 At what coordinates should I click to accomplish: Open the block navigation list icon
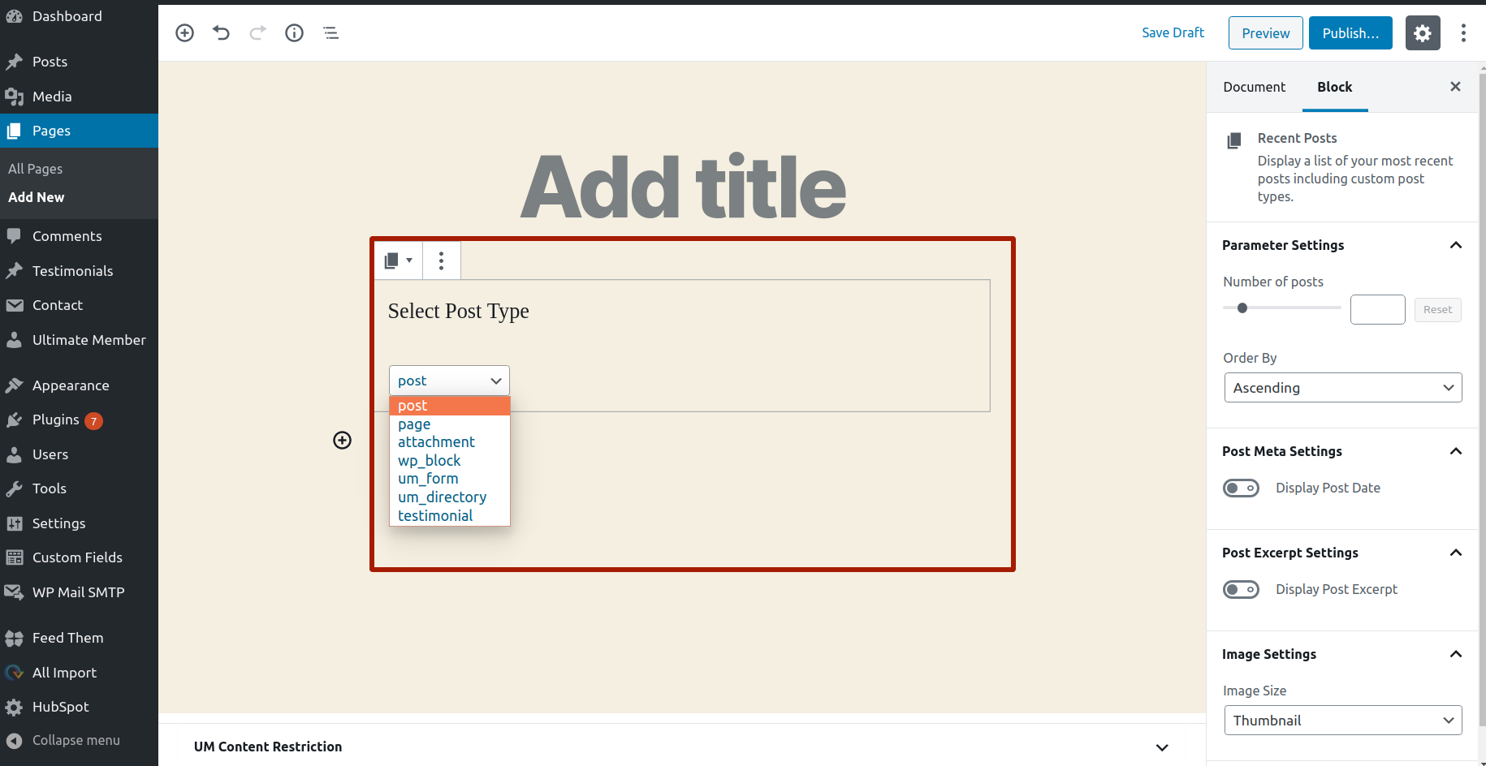coord(330,32)
